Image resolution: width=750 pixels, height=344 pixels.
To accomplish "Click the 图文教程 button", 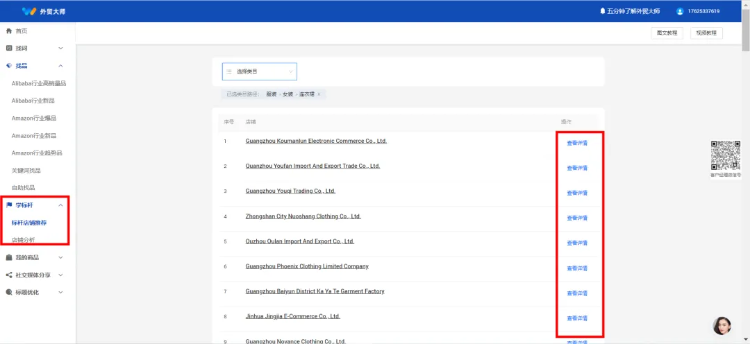I will coord(667,33).
